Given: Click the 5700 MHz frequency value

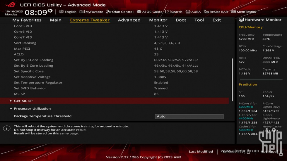Looking at the screenshot, I should [x=246, y=39].
